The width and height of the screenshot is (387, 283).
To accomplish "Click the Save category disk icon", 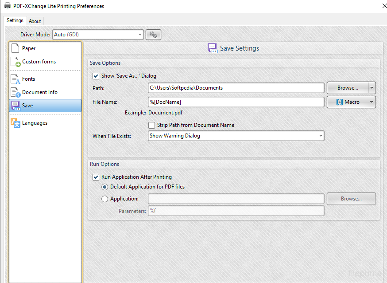I will pyautogui.click(x=15, y=106).
